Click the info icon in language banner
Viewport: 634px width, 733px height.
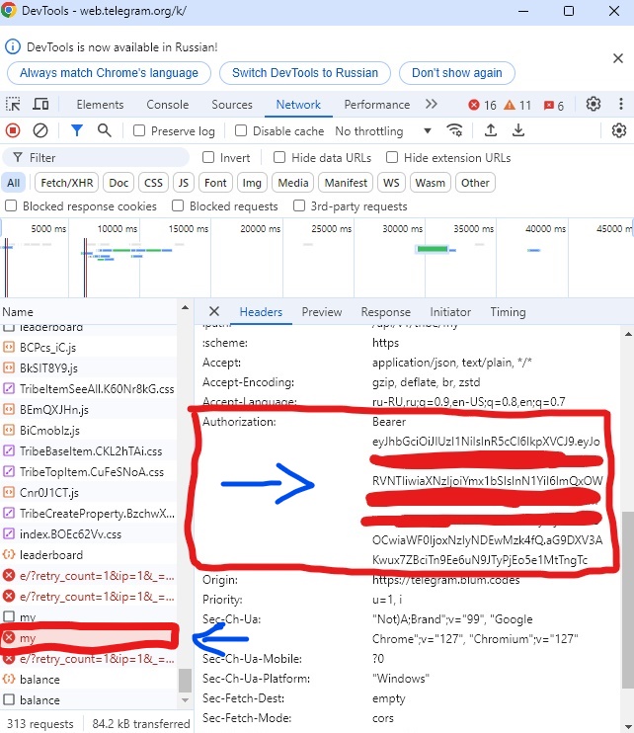coord(13,46)
